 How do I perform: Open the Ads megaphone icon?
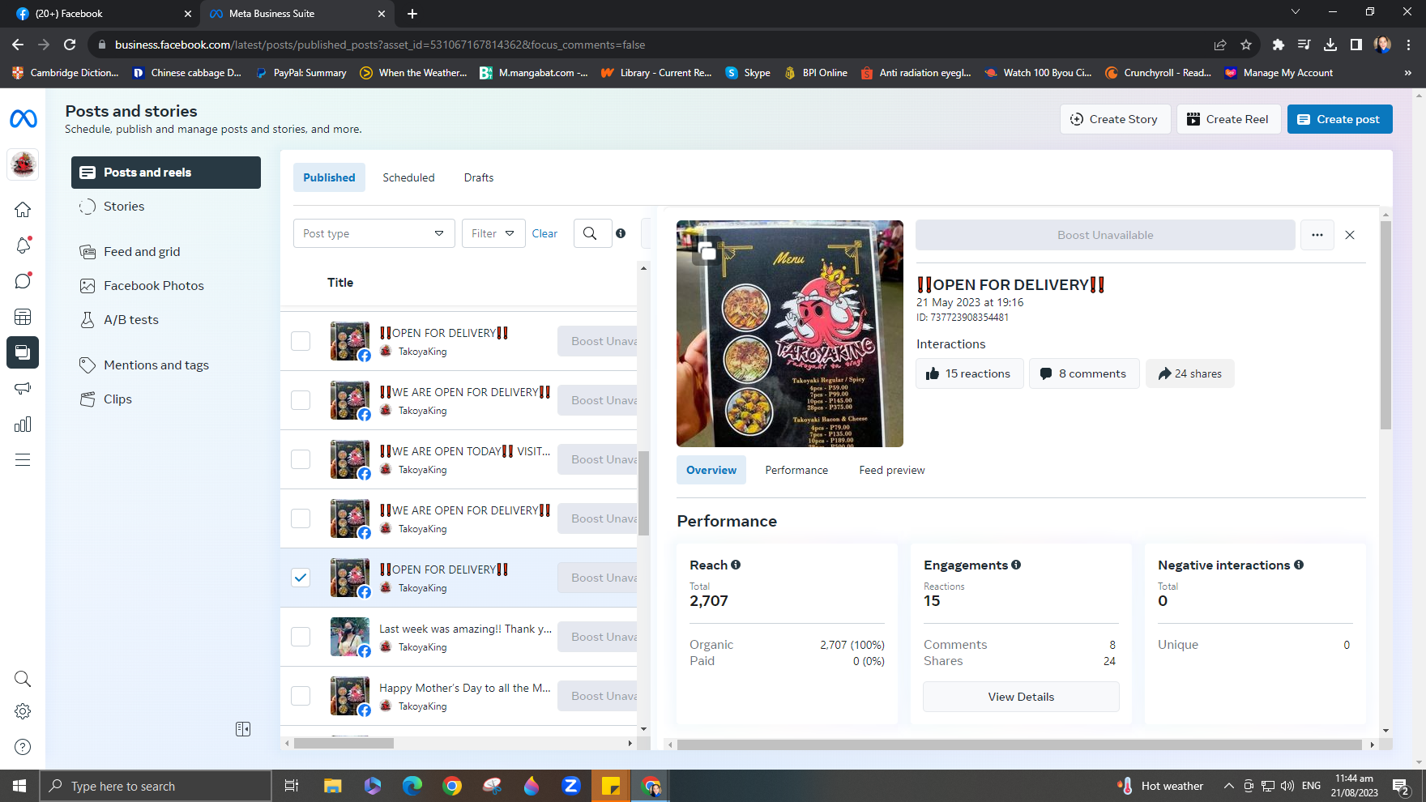tap(23, 388)
